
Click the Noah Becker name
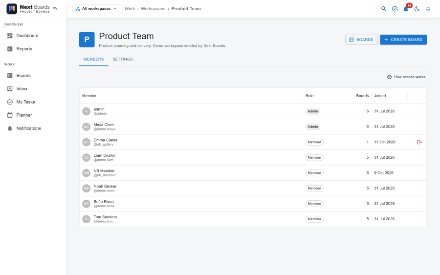[x=105, y=187]
